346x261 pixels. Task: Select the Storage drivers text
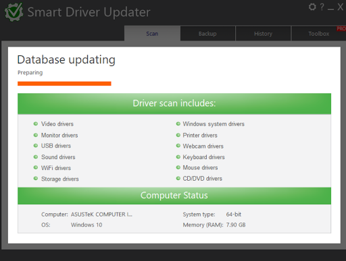click(60, 179)
